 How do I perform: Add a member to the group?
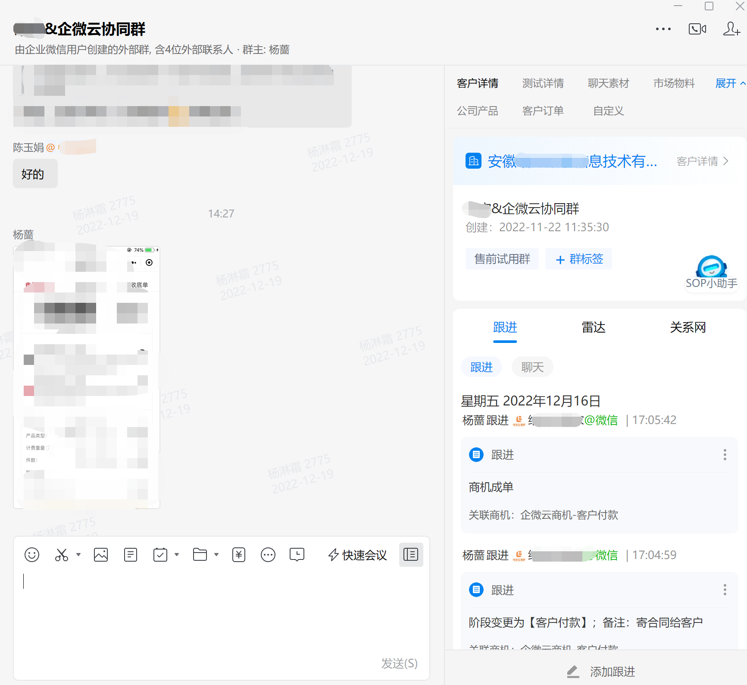[x=731, y=29]
